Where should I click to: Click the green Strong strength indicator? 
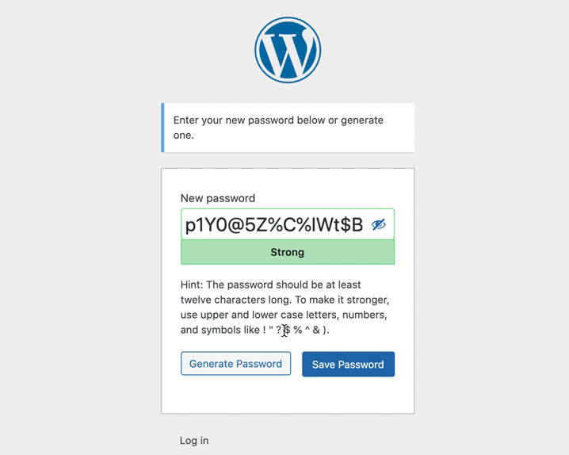point(288,252)
